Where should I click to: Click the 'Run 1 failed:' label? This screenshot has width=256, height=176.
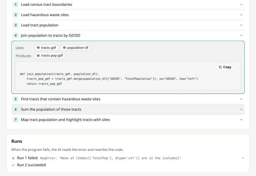(x=28, y=158)
